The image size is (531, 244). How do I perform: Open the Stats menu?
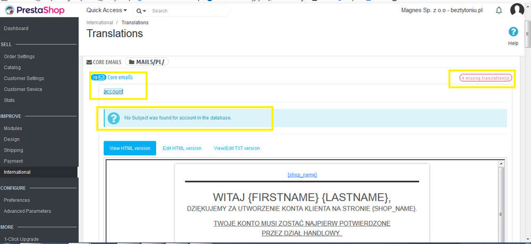(9, 100)
